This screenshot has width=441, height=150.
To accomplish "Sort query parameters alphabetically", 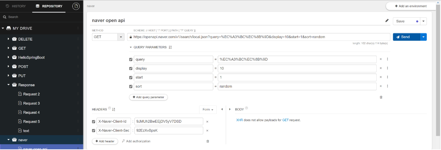I will coord(170,47).
